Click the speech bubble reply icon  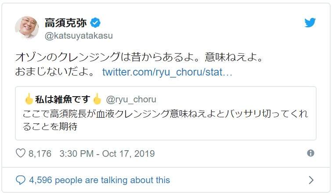[x=21, y=180]
